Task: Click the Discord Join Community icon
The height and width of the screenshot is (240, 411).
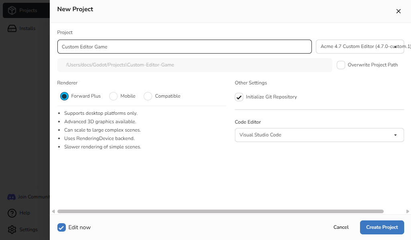Action: [11, 197]
